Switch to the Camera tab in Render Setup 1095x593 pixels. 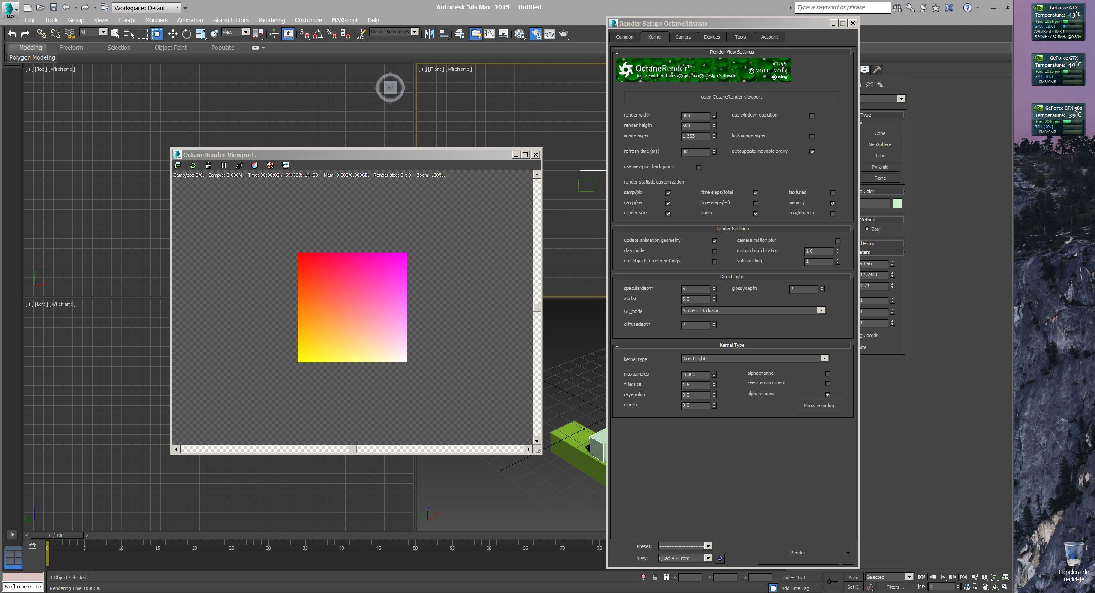[683, 37]
